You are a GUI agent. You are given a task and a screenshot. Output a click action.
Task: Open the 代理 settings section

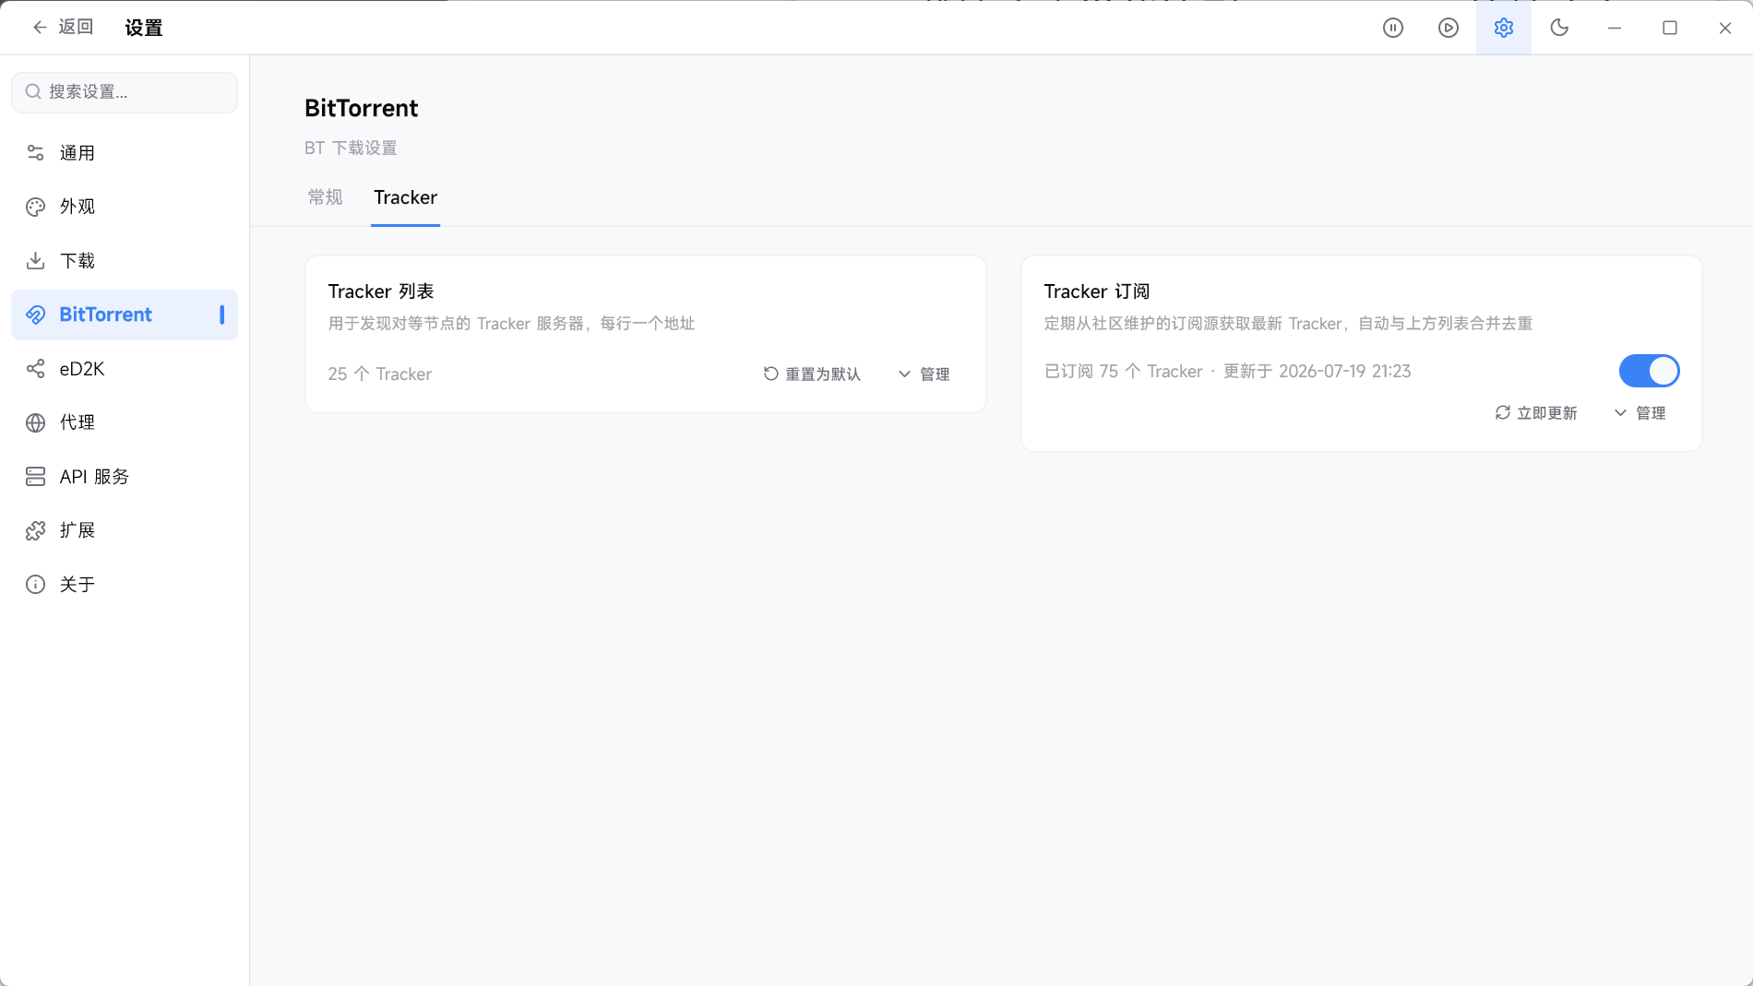click(125, 422)
